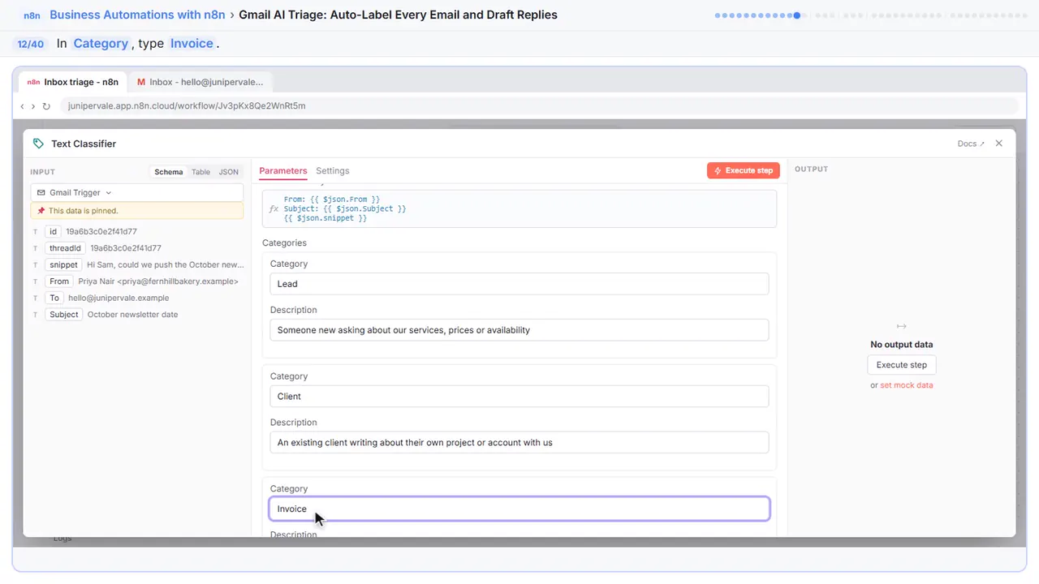
Task: Click the Lead category field
Action: (519, 284)
